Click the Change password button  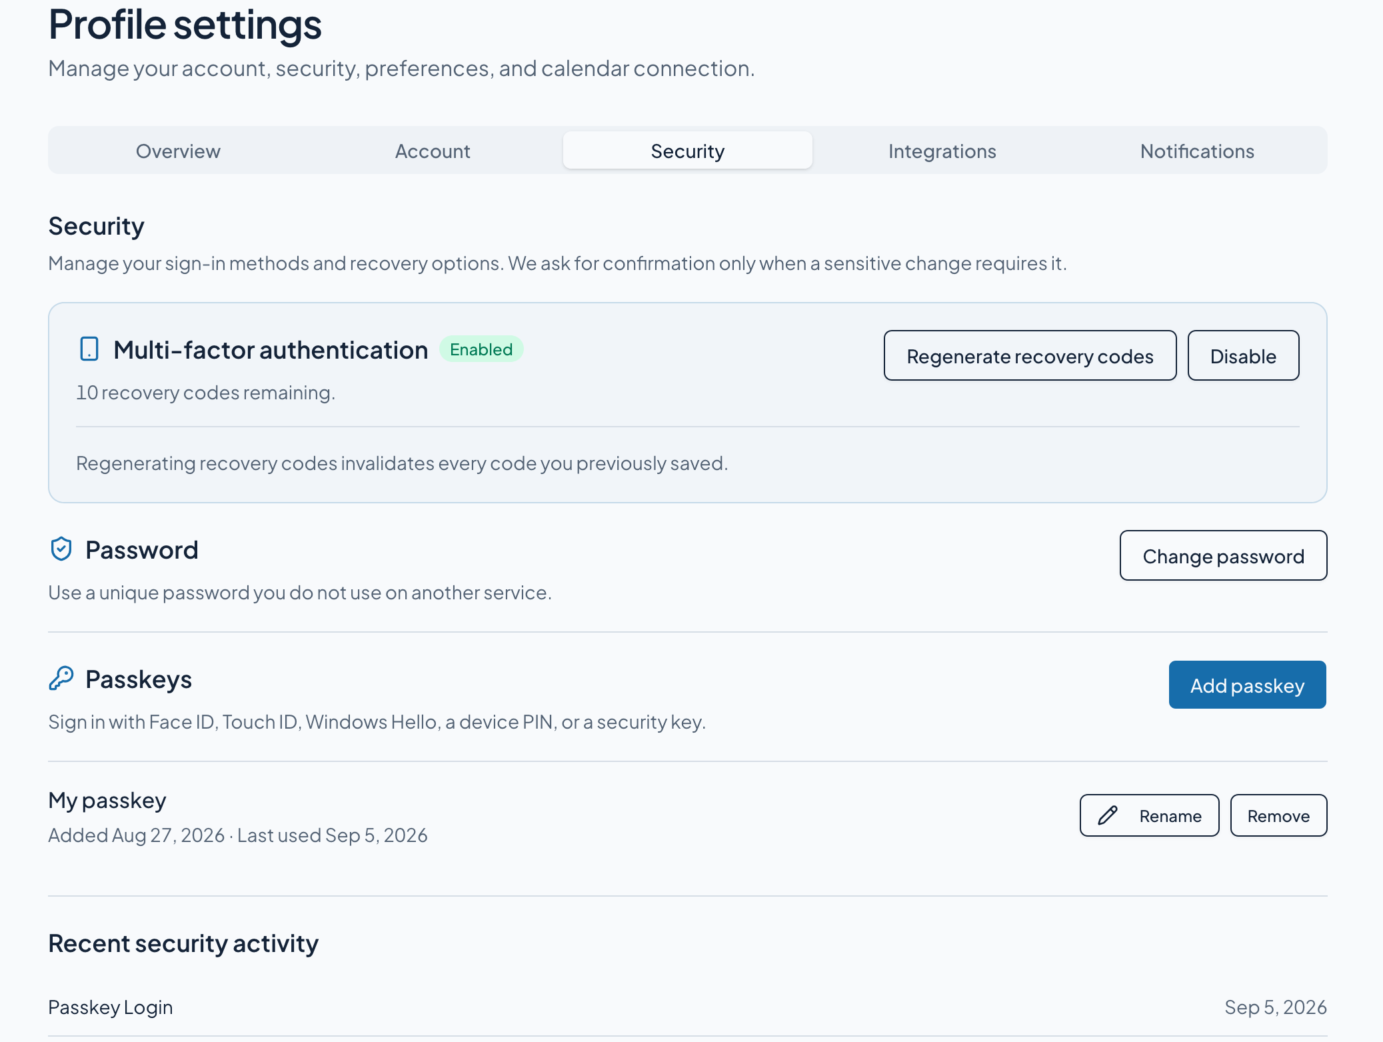1223,556
